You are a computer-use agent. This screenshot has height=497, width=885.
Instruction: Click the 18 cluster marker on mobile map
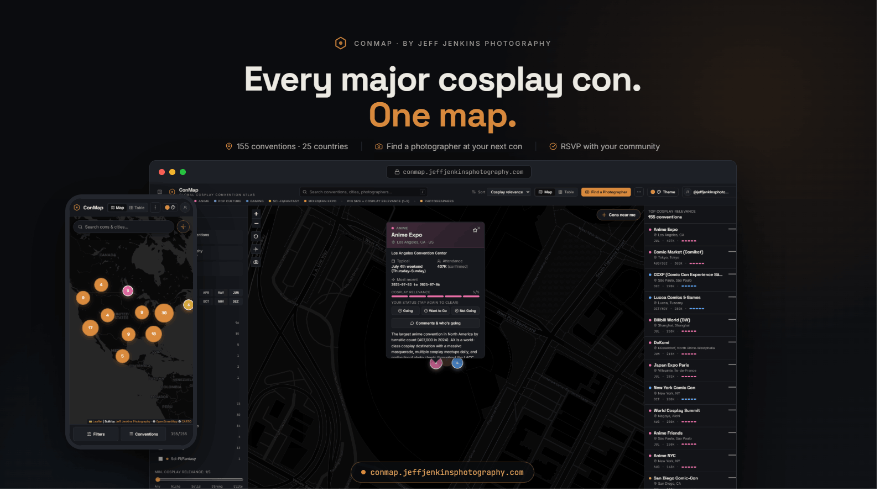(x=154, y=334)
